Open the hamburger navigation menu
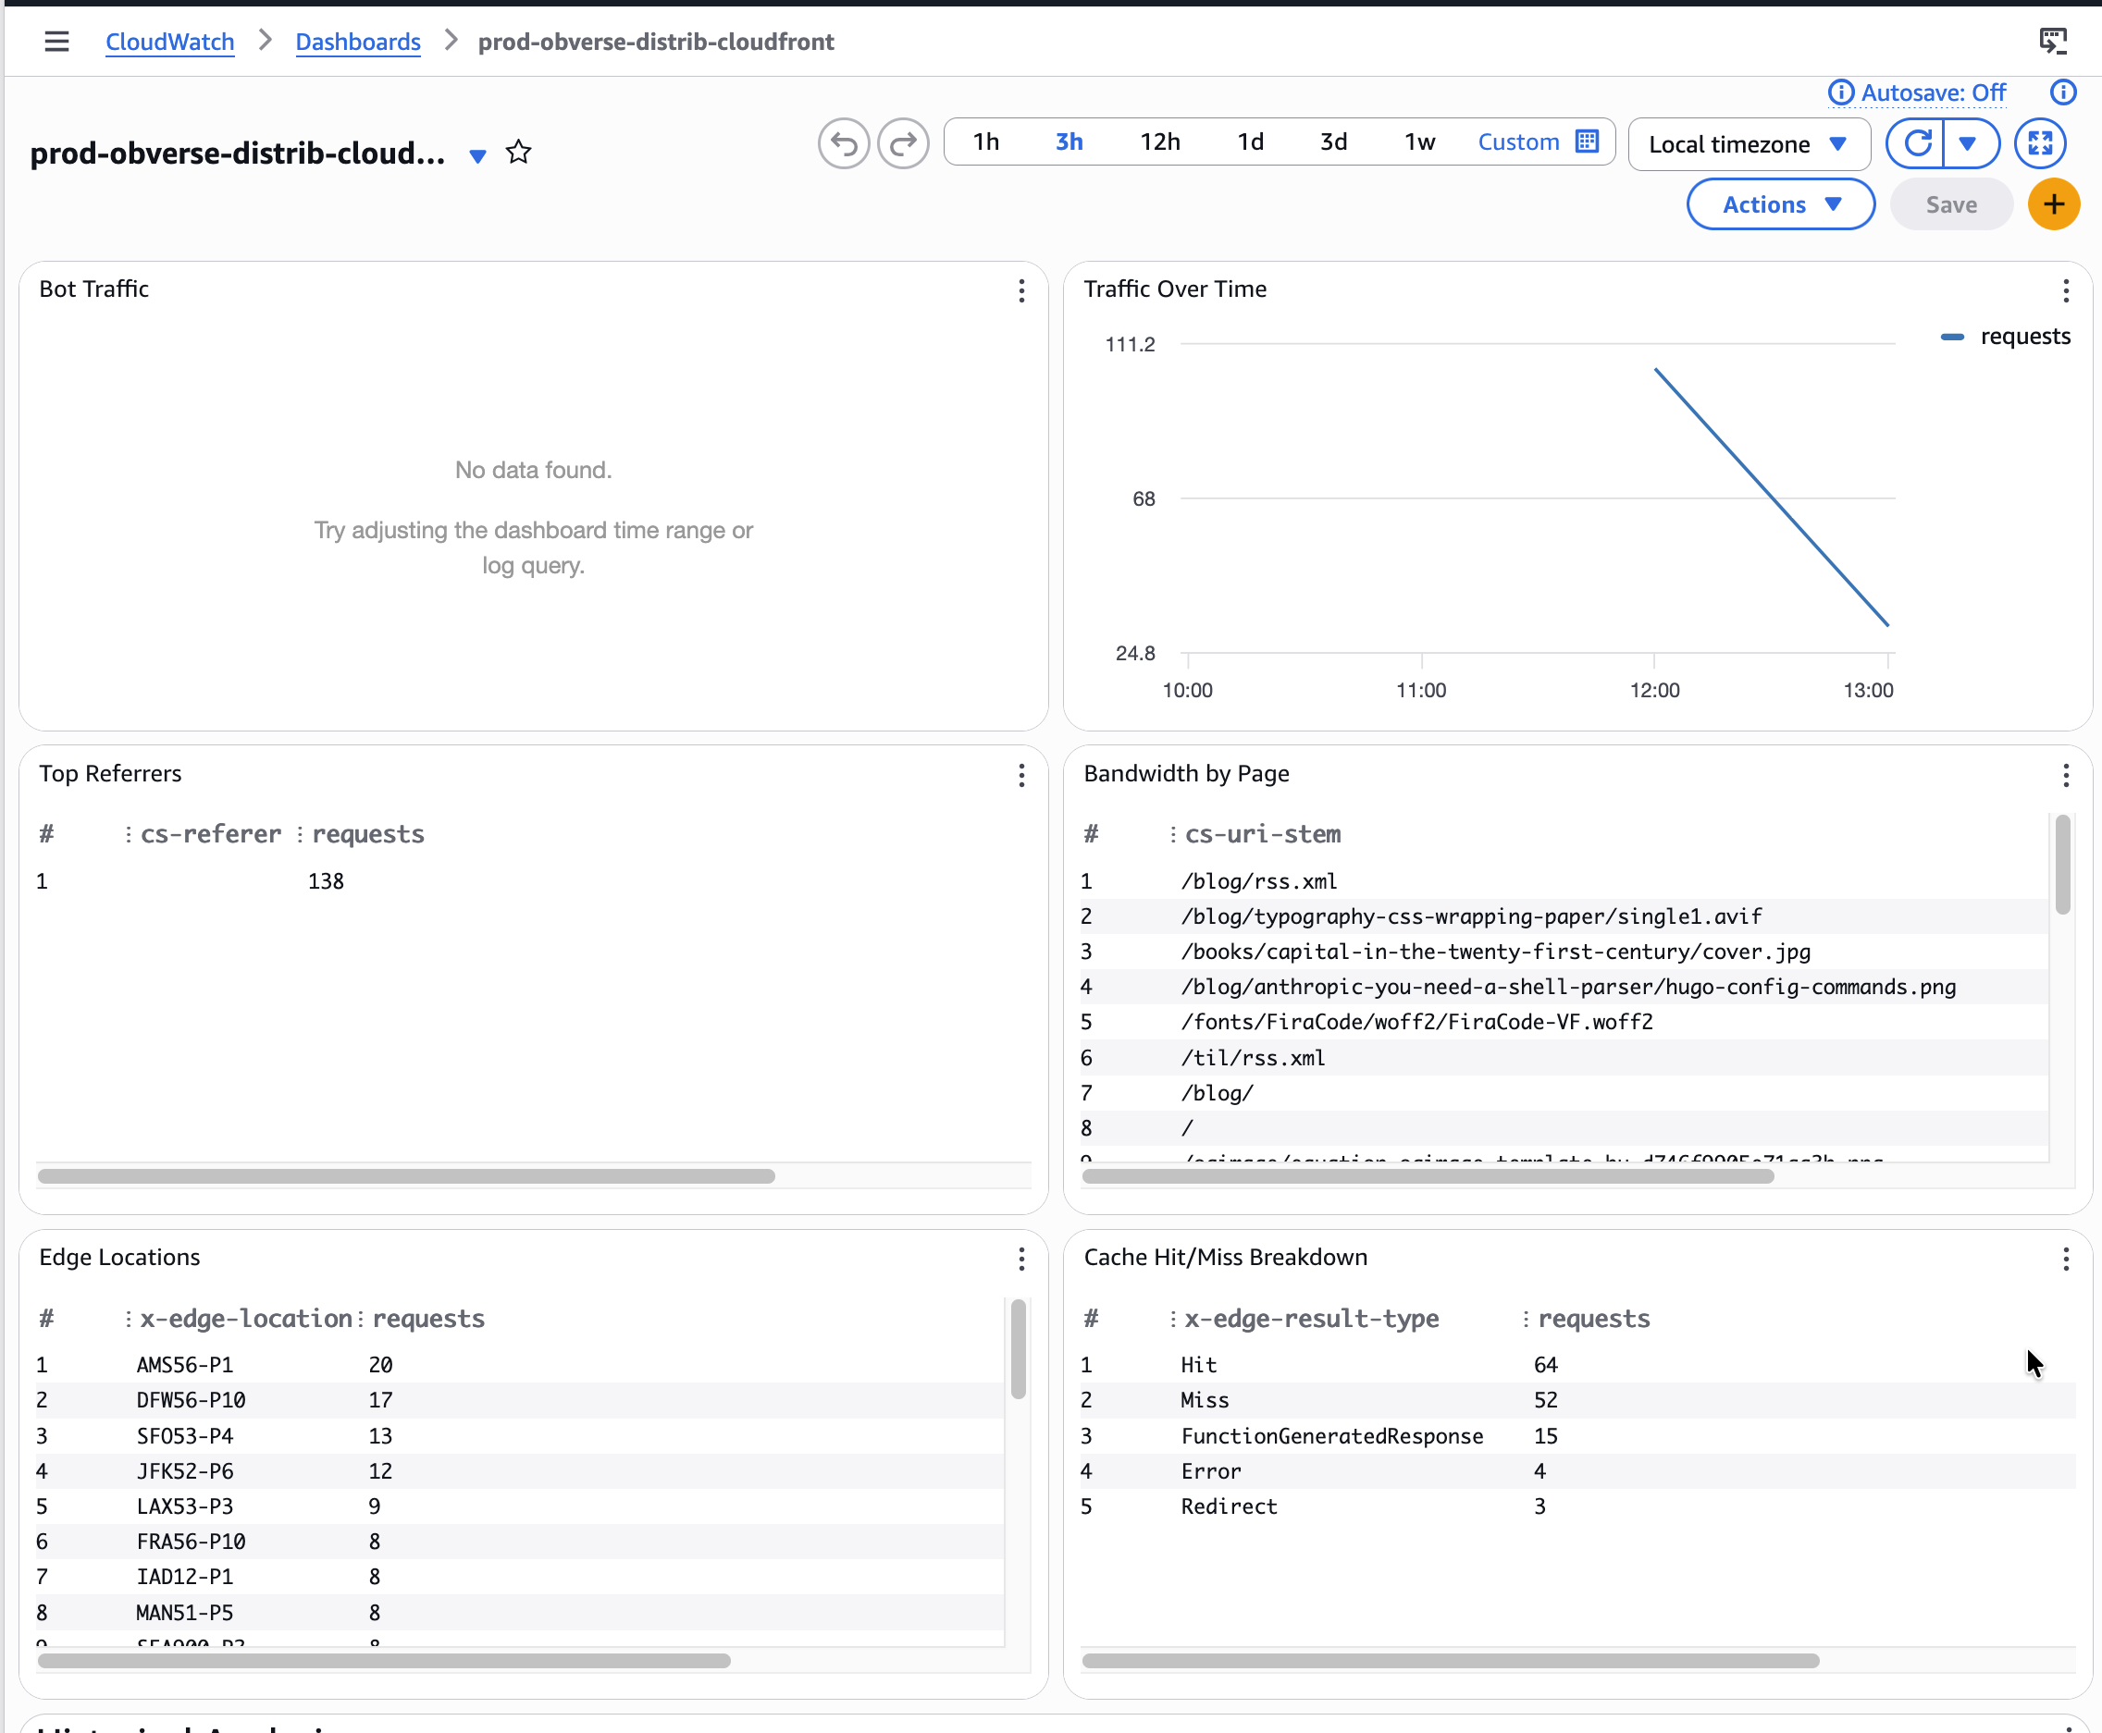 click(57, 41)
